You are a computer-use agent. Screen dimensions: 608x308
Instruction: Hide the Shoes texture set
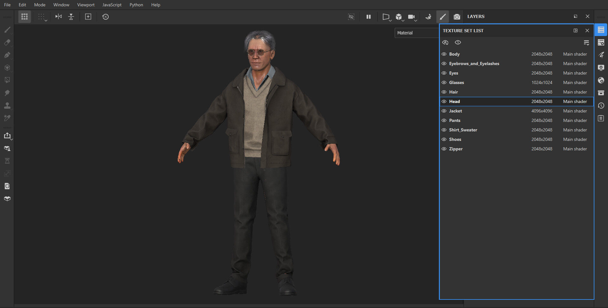(x=444, y=139)
